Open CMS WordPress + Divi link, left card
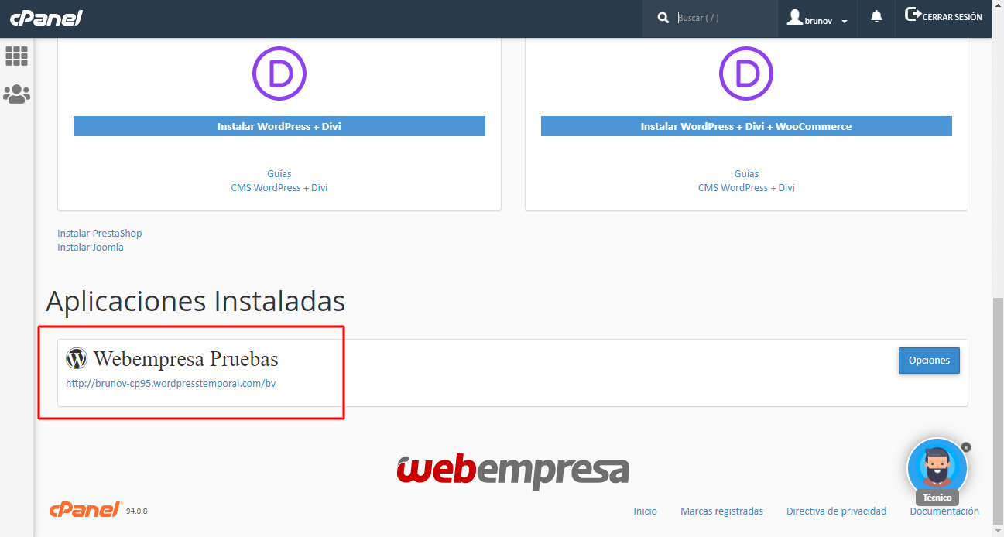Image resolution: width=1004 pixels, height=537 pixels. 279,188
